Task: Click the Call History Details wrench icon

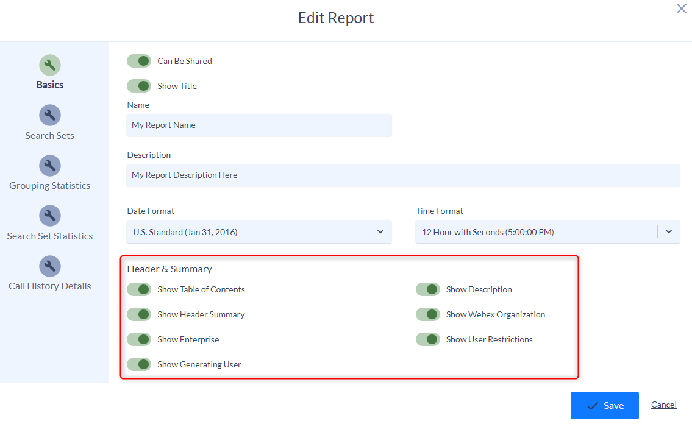Action: point(49,266)
